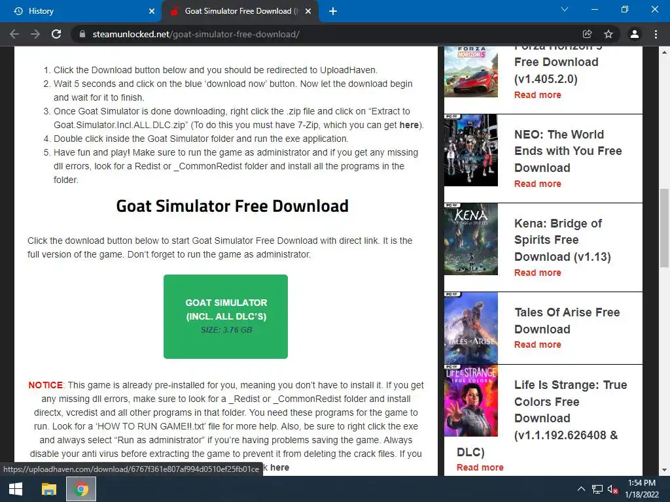Viewport: 670px width, 502px height.
Task: Close the History tab
Action: pos(152,11)
